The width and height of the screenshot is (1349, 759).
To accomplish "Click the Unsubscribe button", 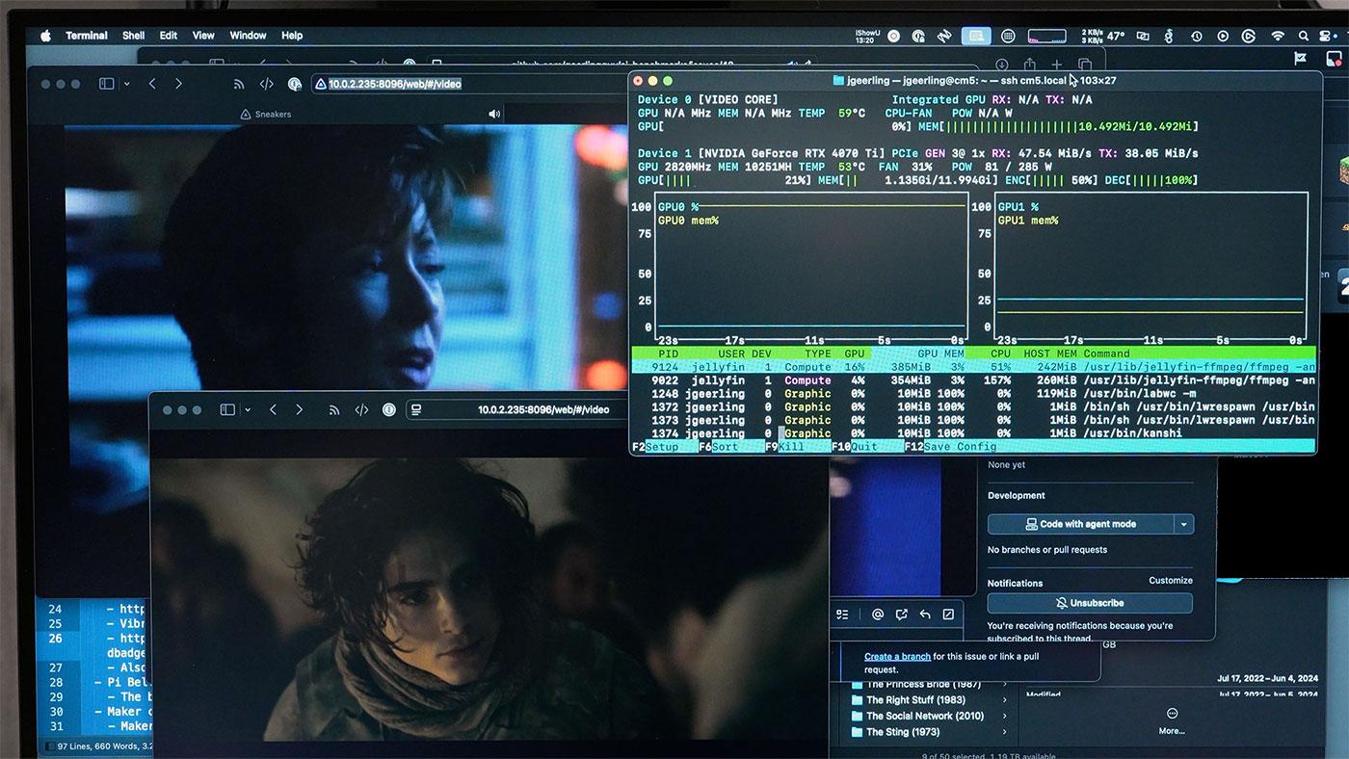I will pyautogui.click(x=1089, y=603).
